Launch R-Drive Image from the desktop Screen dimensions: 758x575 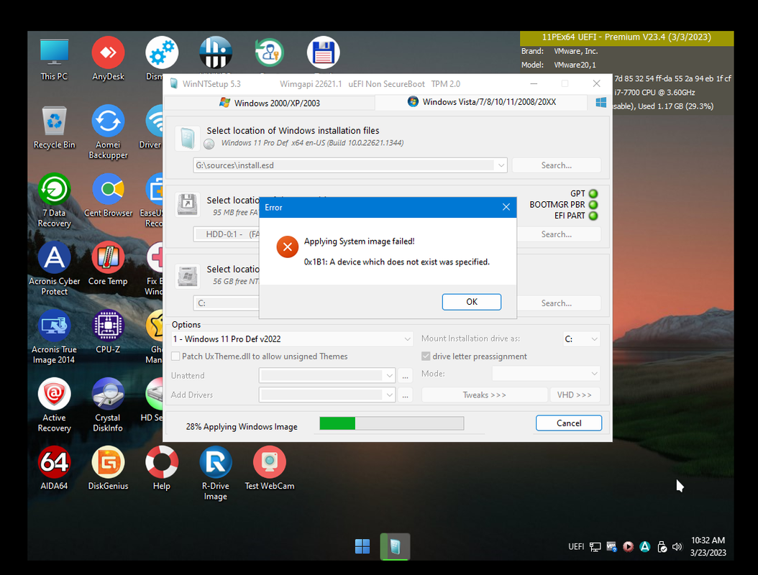216,473
